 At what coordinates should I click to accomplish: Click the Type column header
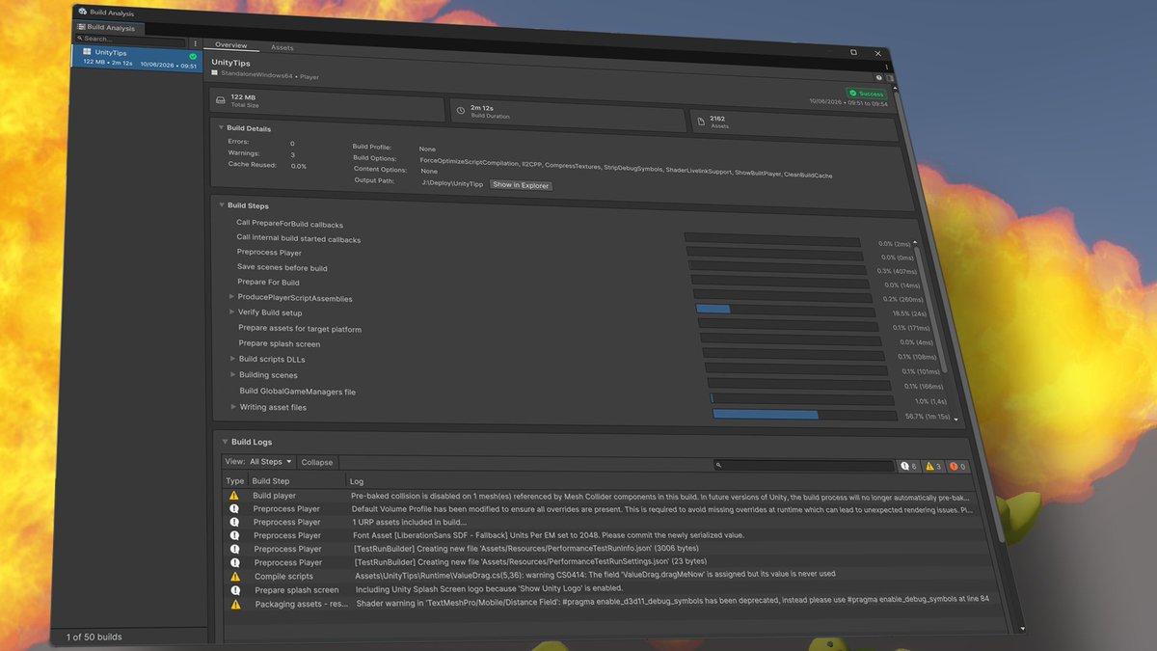coord(235,480)
